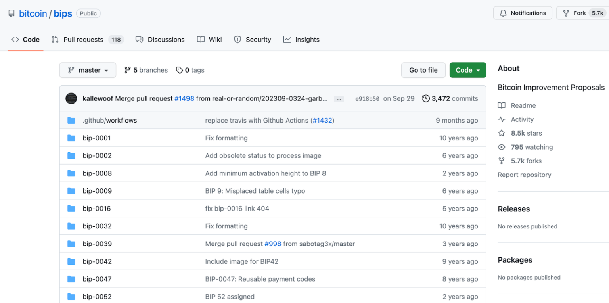Click the fork icon beside 5.7k forks
The height and width of the screenshot is (303, 609).
[x=502, y=161]
